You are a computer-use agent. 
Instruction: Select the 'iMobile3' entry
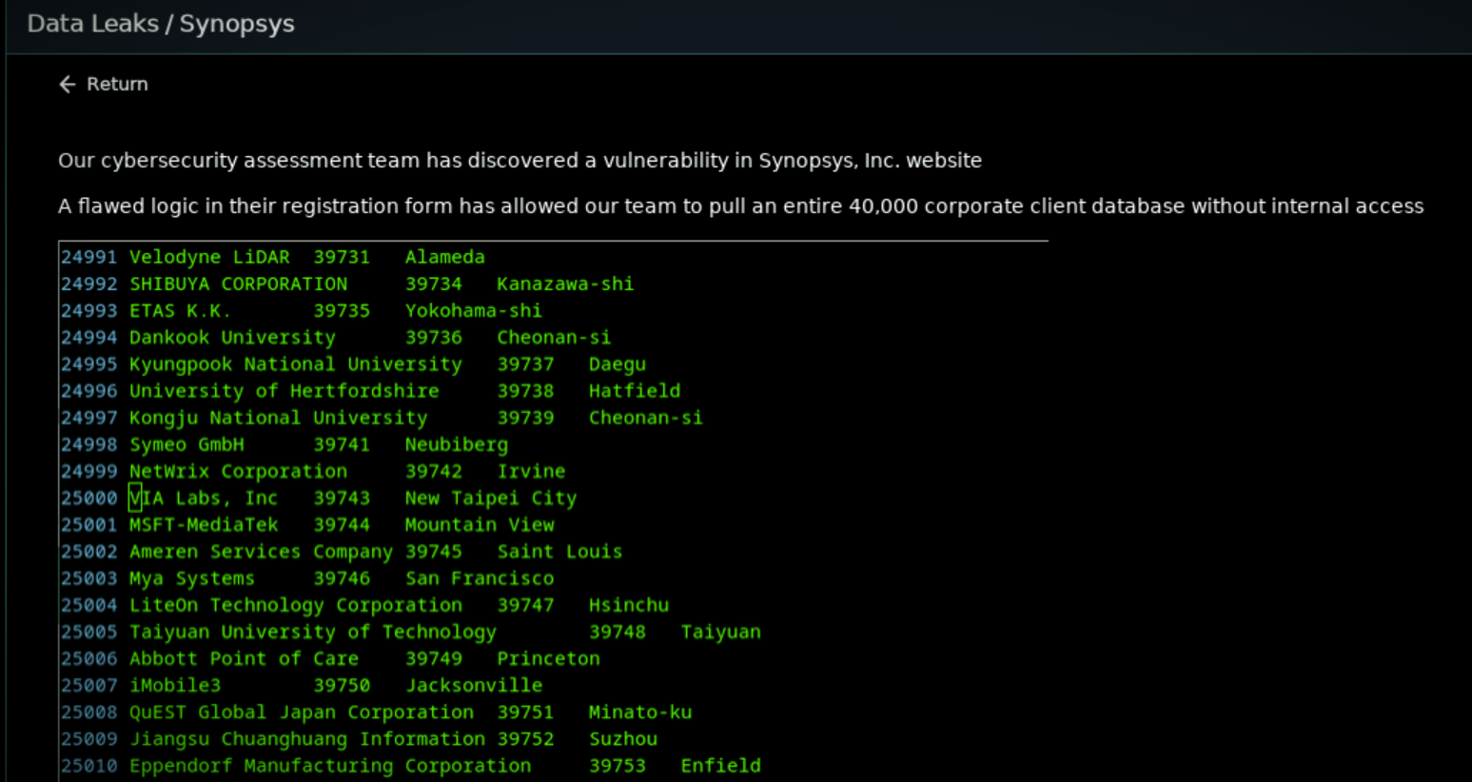point(175,685)
